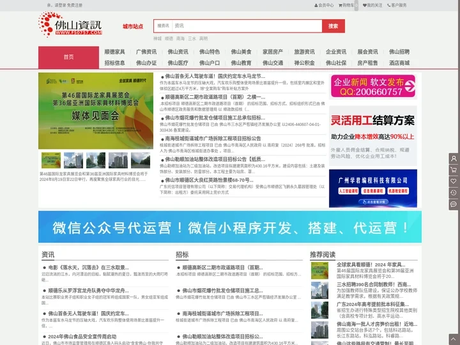Image resolution: width=460 pixels, height=345 pixels.
Task: Open 客户服务 in the top bar
Action: point(397,5)
